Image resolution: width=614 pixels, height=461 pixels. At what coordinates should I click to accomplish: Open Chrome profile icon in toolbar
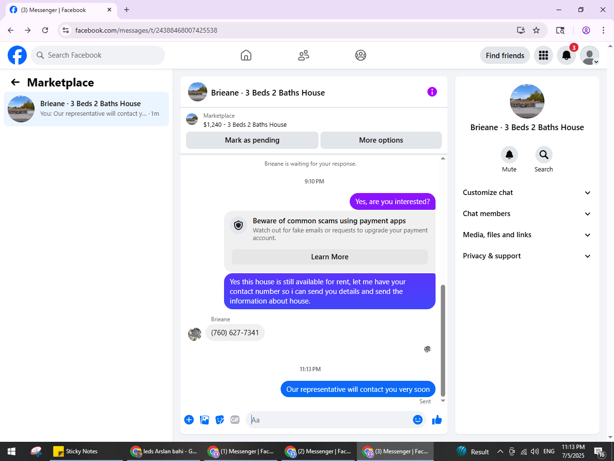coord(586,30)
